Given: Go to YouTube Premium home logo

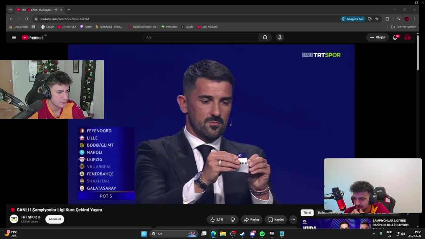Looking at the screenshot, I should [33, 38].
